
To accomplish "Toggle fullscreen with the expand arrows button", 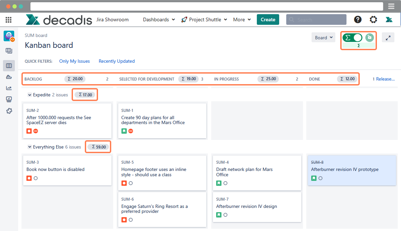I will pos(388,37).
